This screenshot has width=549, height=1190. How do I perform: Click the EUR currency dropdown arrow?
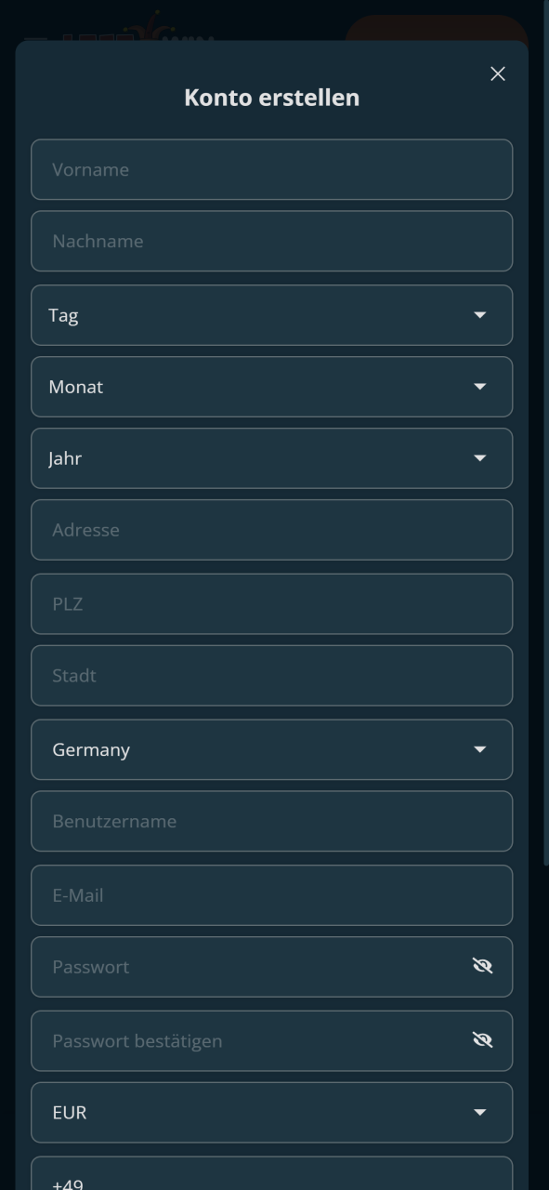click(480, 1112)
